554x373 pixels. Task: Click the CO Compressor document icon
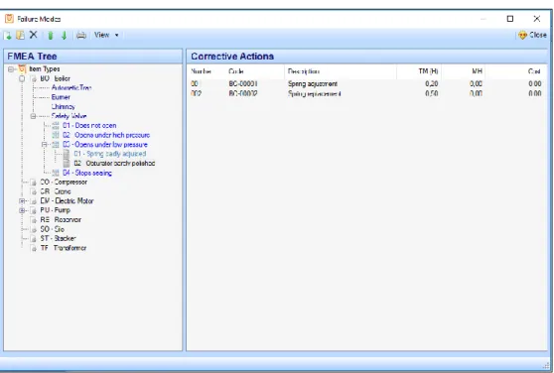click(34, 183)
